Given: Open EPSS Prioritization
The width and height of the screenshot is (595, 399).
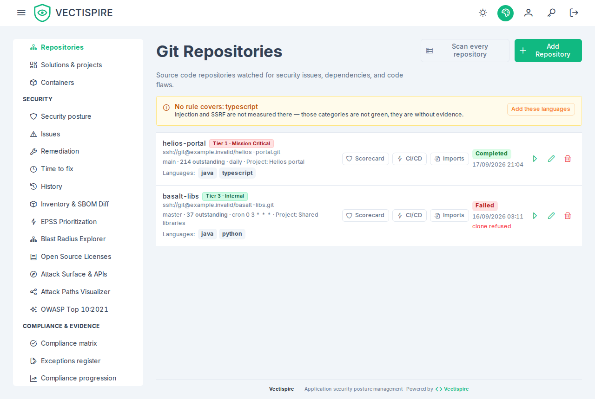Looking at the screenshot, I should coord(78,222).
